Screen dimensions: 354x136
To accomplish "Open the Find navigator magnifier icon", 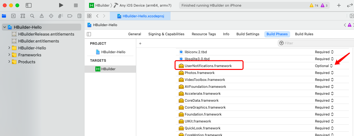I will 32,16.
